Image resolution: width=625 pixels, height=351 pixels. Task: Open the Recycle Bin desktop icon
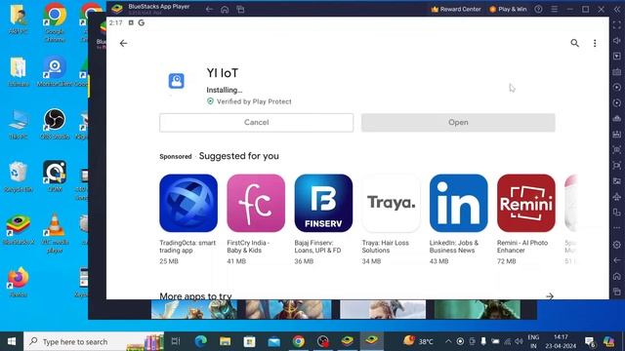18,177
